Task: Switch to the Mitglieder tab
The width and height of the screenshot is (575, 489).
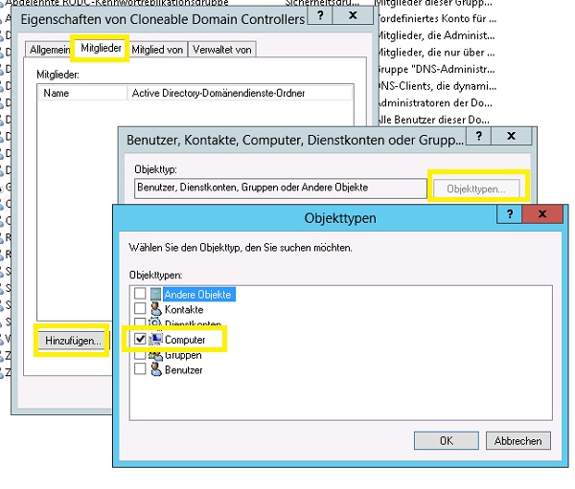Action: click(x=102, y=48)
